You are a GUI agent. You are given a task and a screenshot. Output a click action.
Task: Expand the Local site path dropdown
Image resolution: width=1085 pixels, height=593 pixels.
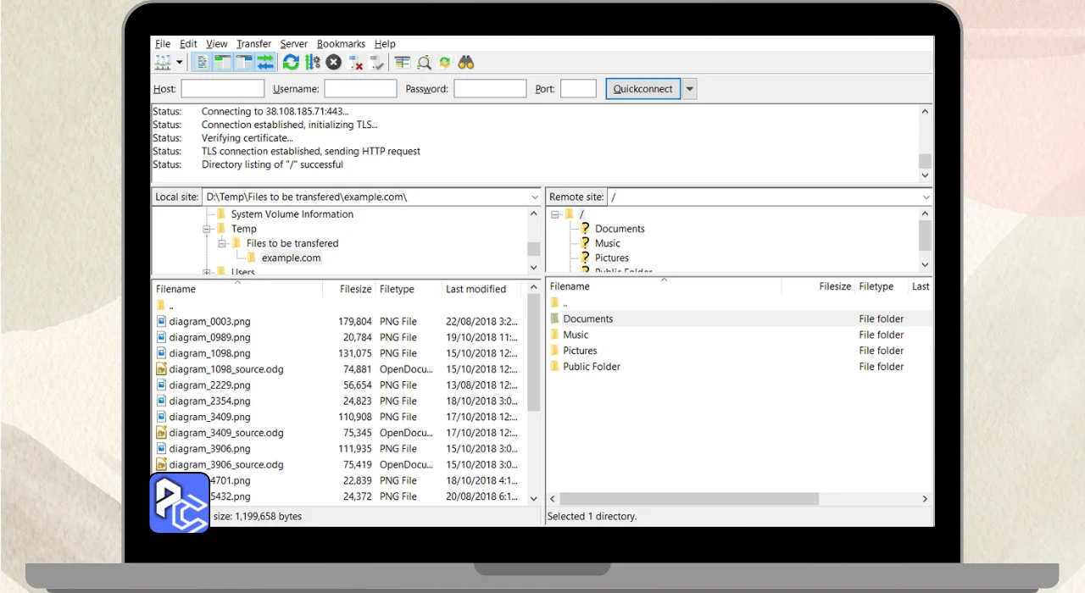click(x=534, y=197)
